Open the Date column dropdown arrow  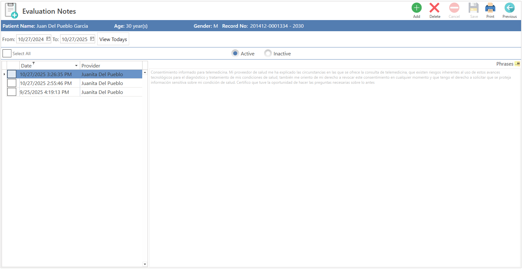(76, 66)
